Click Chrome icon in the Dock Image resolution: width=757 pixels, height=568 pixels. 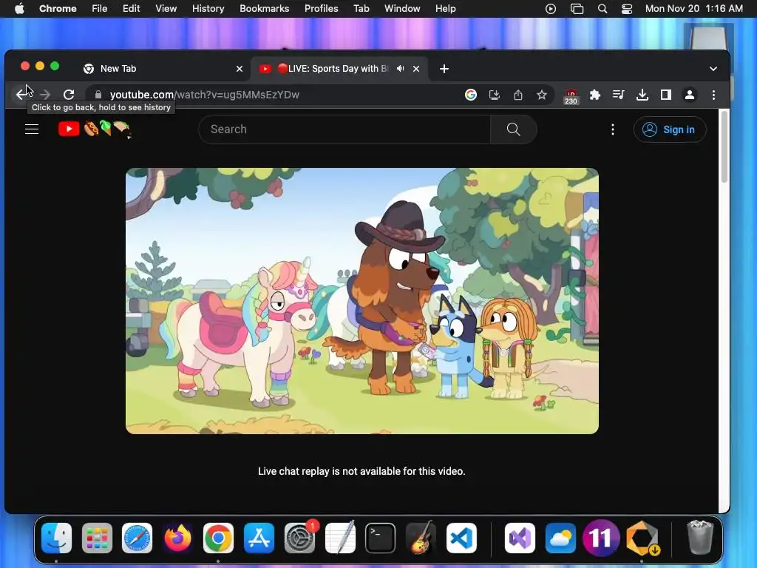coord(218,538)
